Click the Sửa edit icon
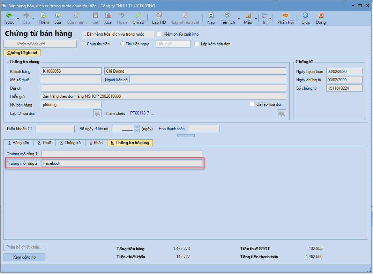This screenshot has width=373, height=274. [x=58, y=15]
